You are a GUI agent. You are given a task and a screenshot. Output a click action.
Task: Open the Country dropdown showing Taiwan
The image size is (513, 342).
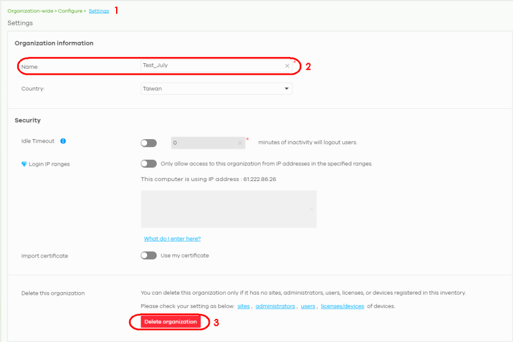216,89
